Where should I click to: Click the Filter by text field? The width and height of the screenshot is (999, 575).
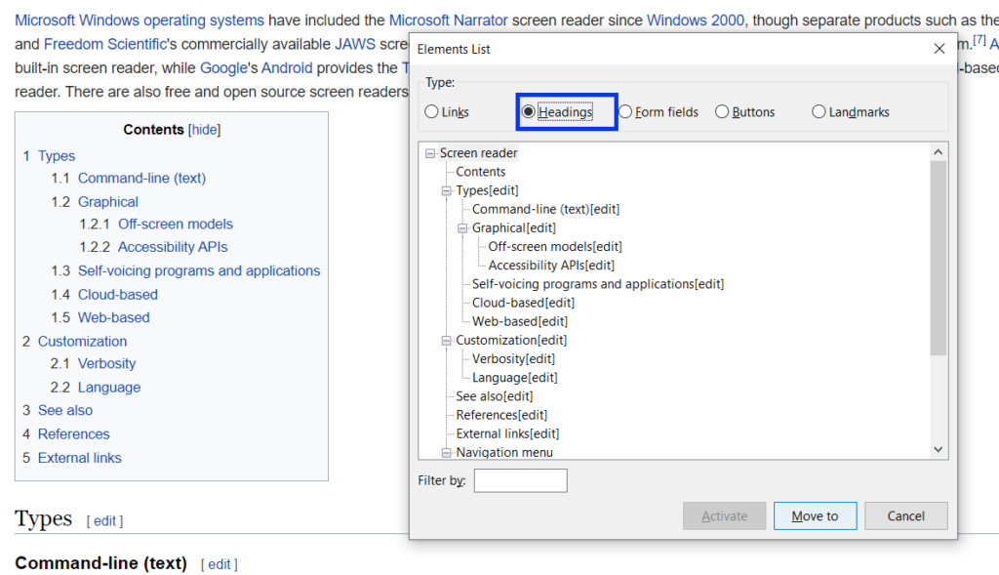[521, 480]
